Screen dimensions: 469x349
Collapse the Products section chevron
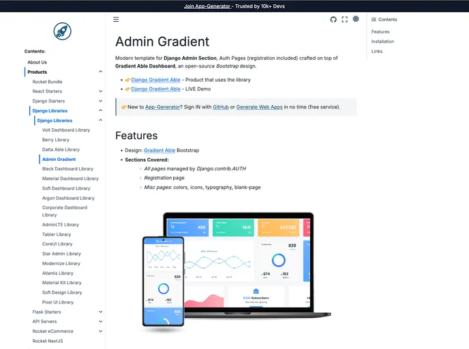click(100, 72)
